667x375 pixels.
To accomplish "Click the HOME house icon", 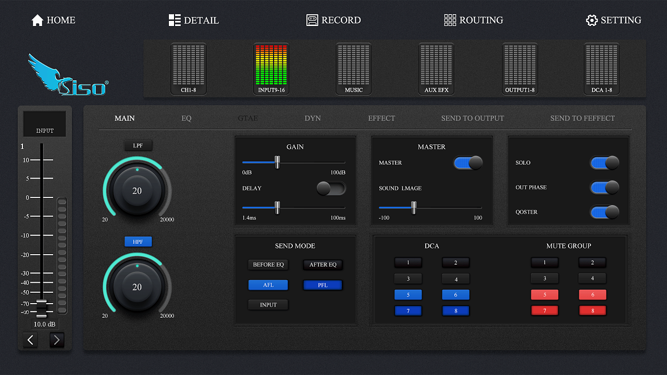I will click(37, 20).
